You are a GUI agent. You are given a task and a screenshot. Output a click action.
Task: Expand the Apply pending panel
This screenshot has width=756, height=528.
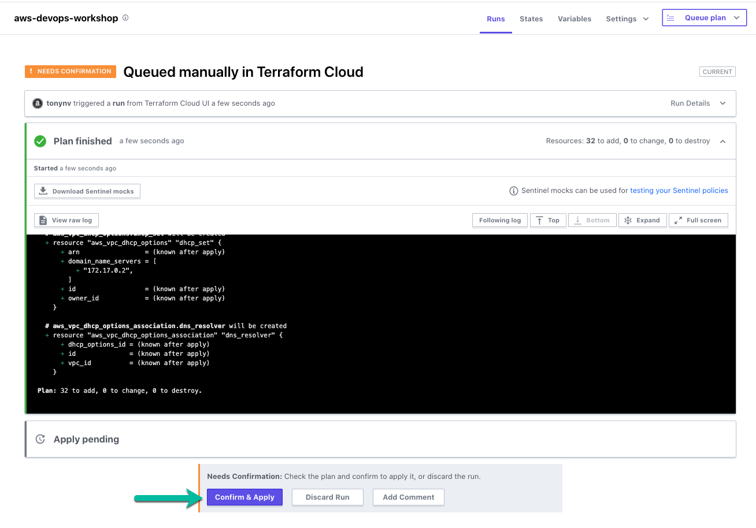click(380, 439)
